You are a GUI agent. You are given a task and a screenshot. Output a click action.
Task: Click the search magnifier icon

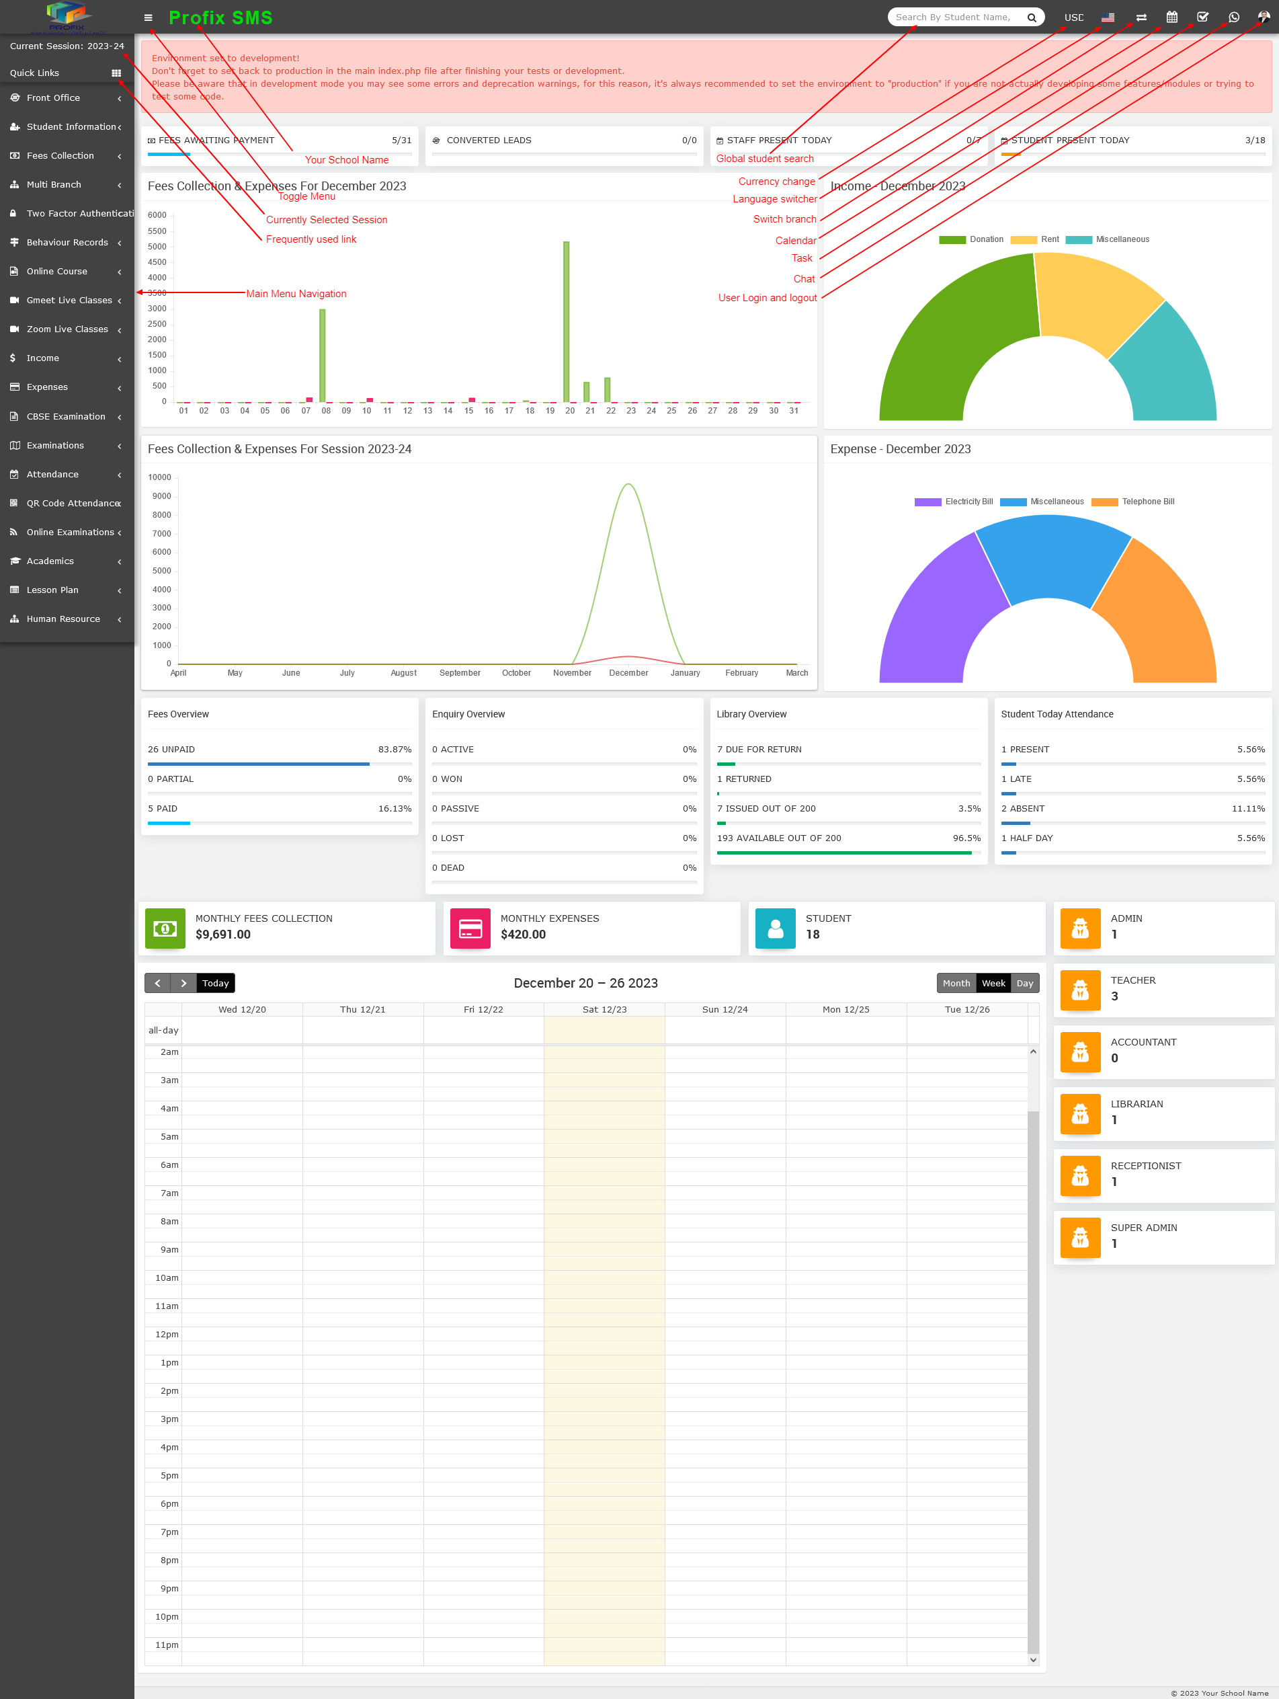1031,17
